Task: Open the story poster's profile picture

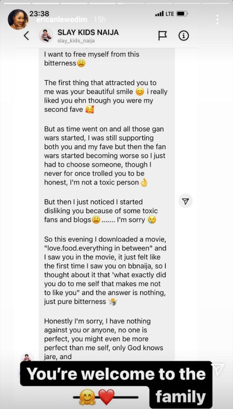Action: click(18, 19)
